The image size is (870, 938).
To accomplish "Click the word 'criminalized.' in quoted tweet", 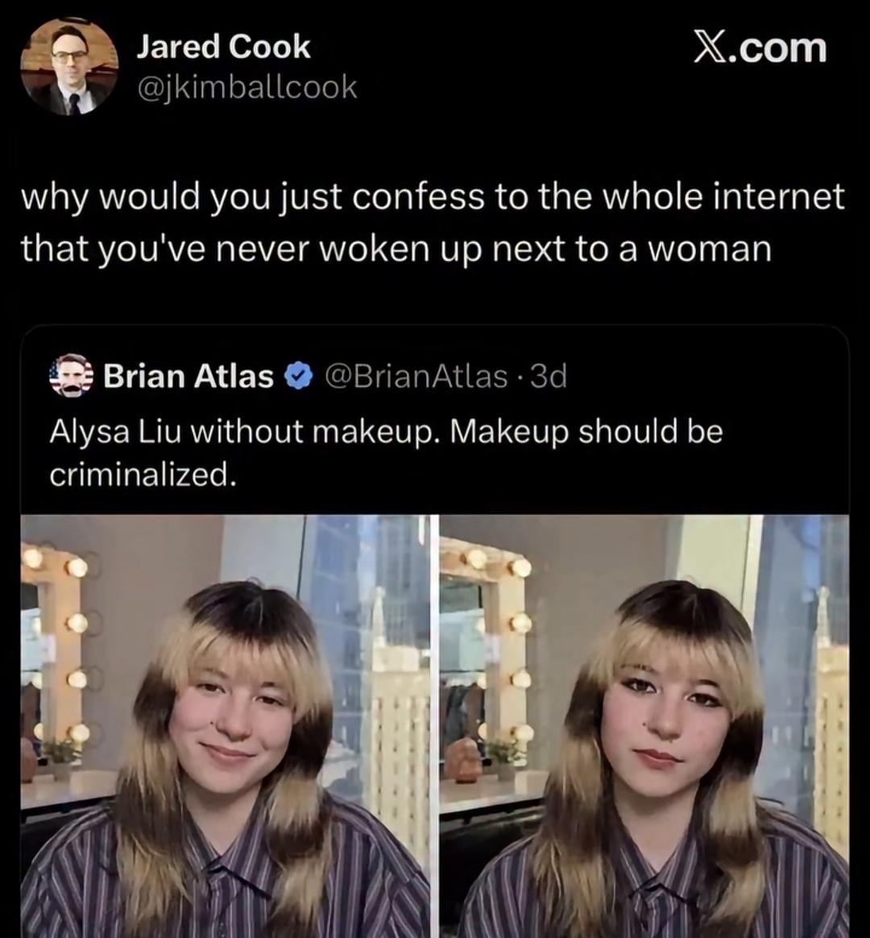I will (143, 475).
